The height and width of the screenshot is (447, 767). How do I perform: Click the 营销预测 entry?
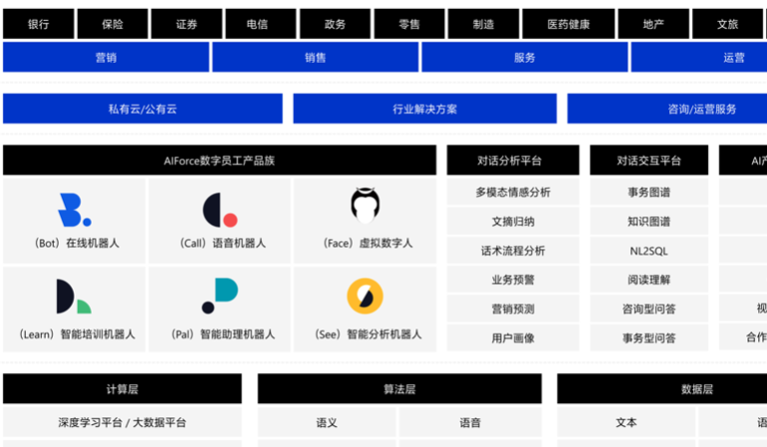tap(512, 309)
